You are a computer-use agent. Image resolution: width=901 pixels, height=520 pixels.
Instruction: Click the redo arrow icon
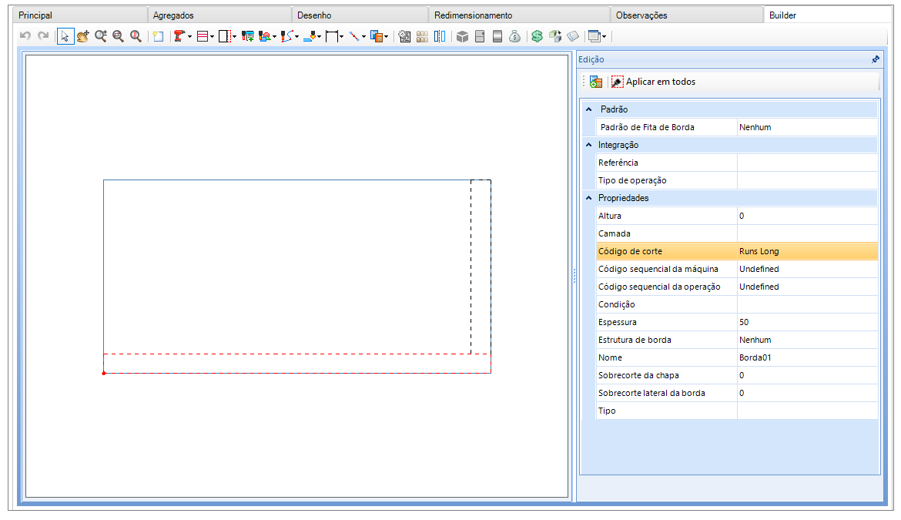(x=43, y=36)
